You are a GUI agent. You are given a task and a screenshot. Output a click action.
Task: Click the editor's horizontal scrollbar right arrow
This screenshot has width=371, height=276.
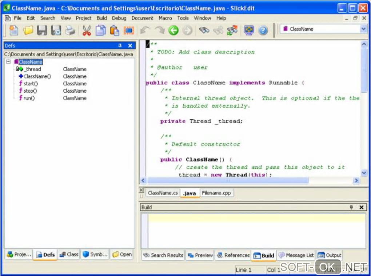pyautogui.click(x=356, y=180)
